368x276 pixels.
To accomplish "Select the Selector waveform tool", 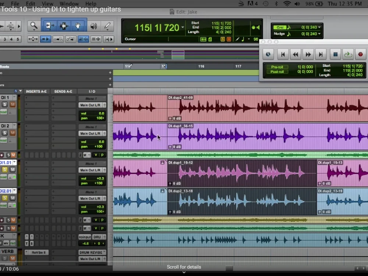I will tap(64, 26).
